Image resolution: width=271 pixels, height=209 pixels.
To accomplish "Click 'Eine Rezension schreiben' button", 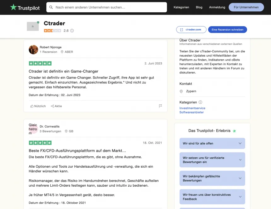I will (x=228, y=29).
